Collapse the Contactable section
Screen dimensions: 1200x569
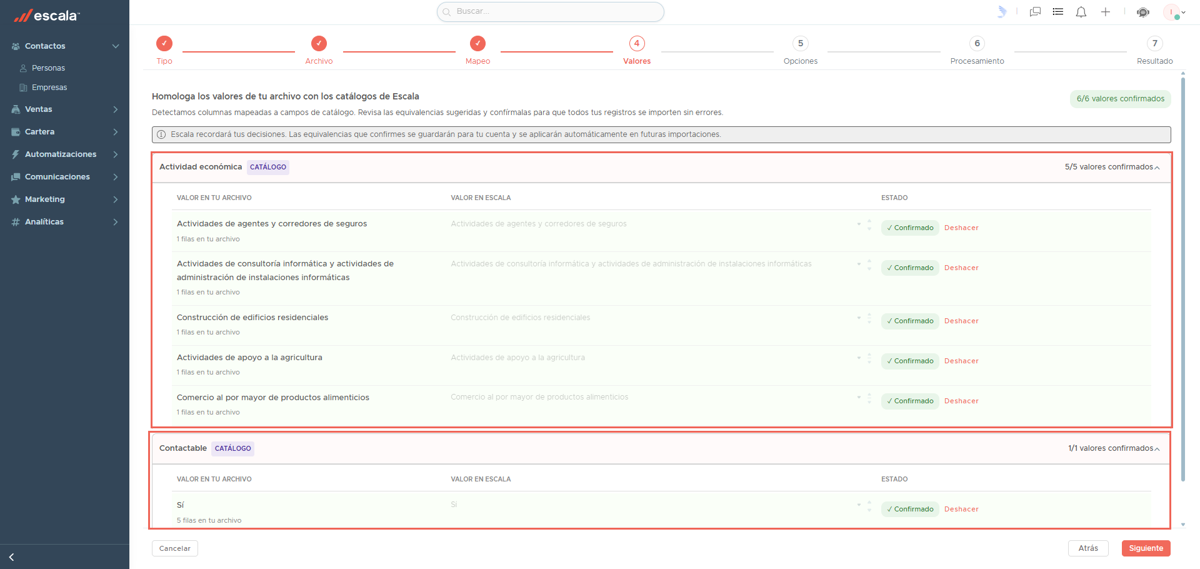(x=1157, y=449)
